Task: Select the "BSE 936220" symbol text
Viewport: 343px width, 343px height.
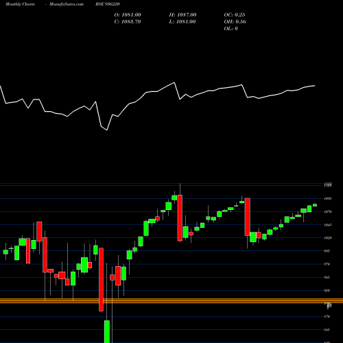Action: coord(108,4)
